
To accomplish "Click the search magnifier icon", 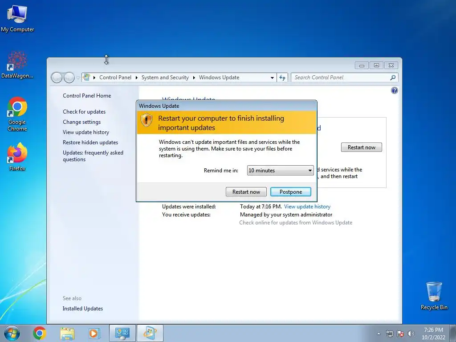I will pyautogui.click(x=393, y=77).
